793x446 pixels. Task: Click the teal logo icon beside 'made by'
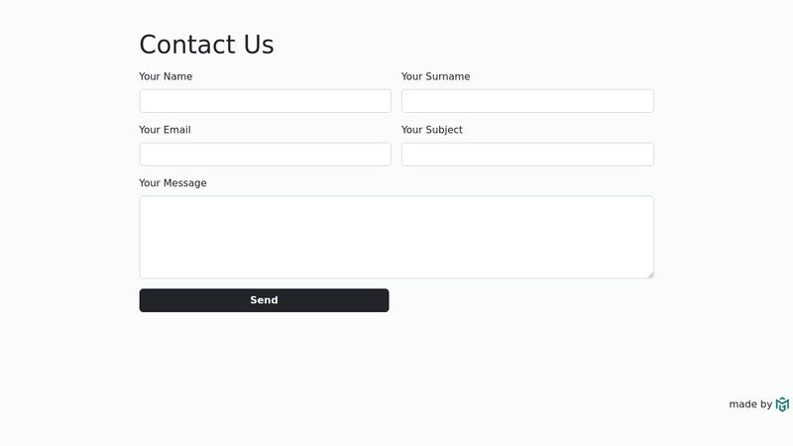coord(782,404)
